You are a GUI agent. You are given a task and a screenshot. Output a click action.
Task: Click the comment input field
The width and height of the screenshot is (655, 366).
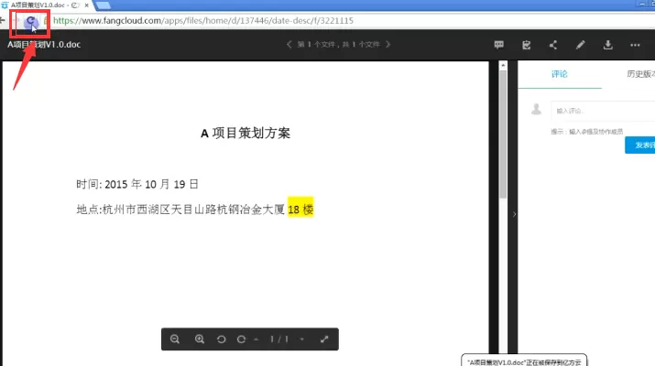click(x=603, y=111)
